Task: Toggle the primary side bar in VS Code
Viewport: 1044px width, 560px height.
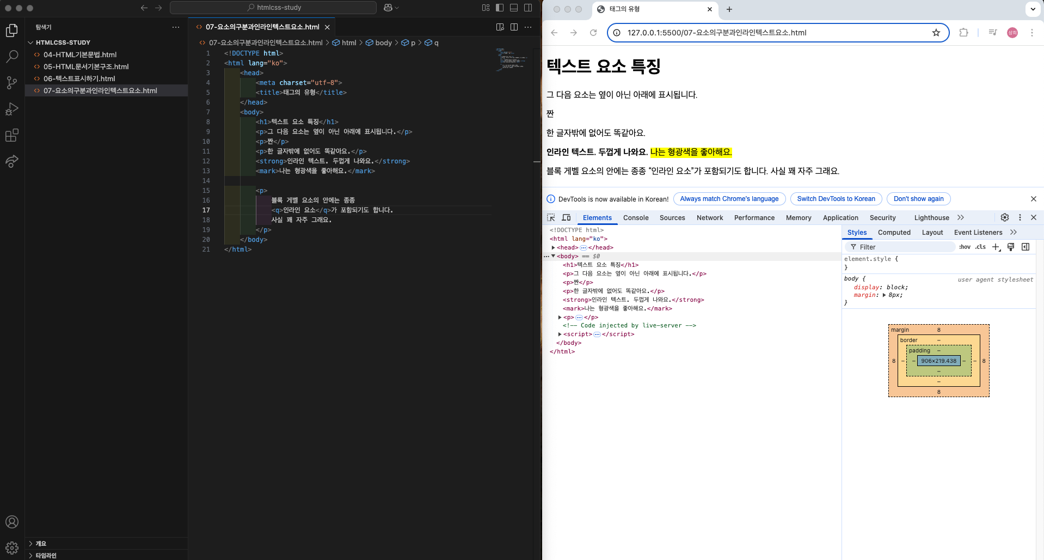Action: [500, 8]
